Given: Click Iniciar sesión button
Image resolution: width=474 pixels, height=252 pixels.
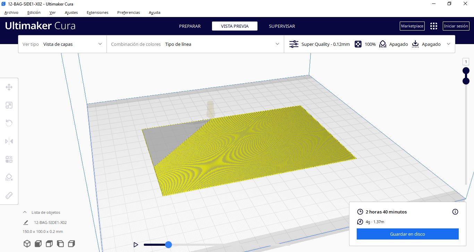Looking at the screenshot, I should point(456,26).
